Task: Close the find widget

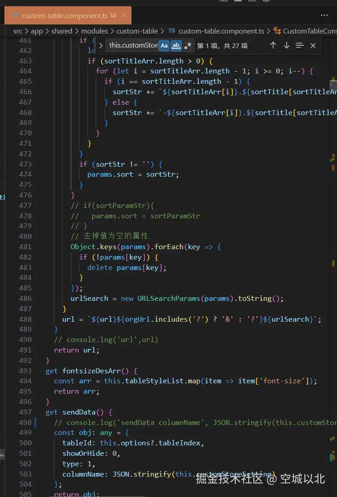Action: click(x=313, y=45)
